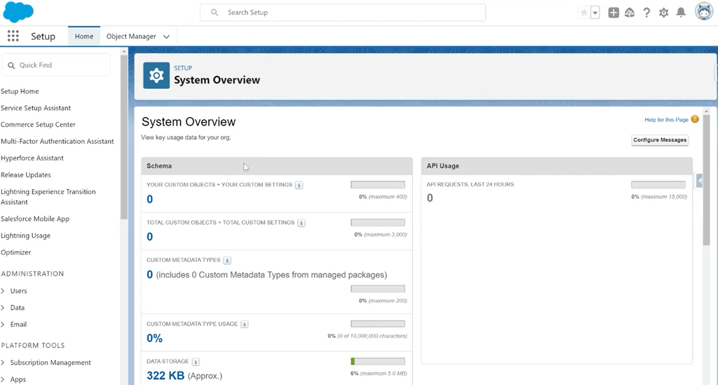Open the Object Manager dropdown chevron
This screenshot has width=718, height=385.
[167, 36]
